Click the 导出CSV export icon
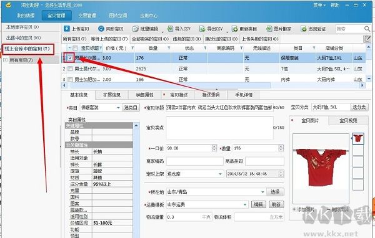375x238 pixels. pyautogui.click(x=202, y=29)
